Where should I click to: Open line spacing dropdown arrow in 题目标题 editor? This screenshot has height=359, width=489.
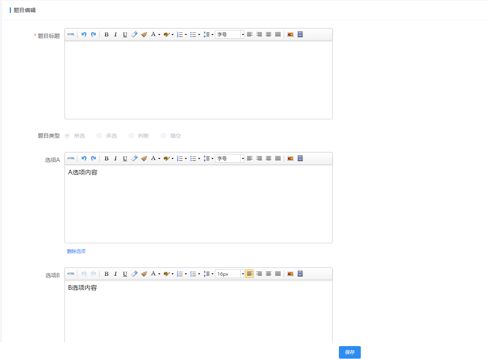pos(212,34)
